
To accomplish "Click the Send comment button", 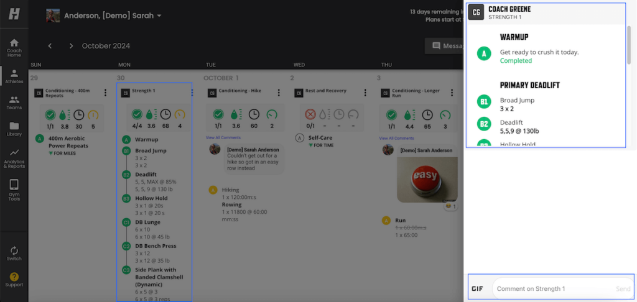I will (623, 289).
